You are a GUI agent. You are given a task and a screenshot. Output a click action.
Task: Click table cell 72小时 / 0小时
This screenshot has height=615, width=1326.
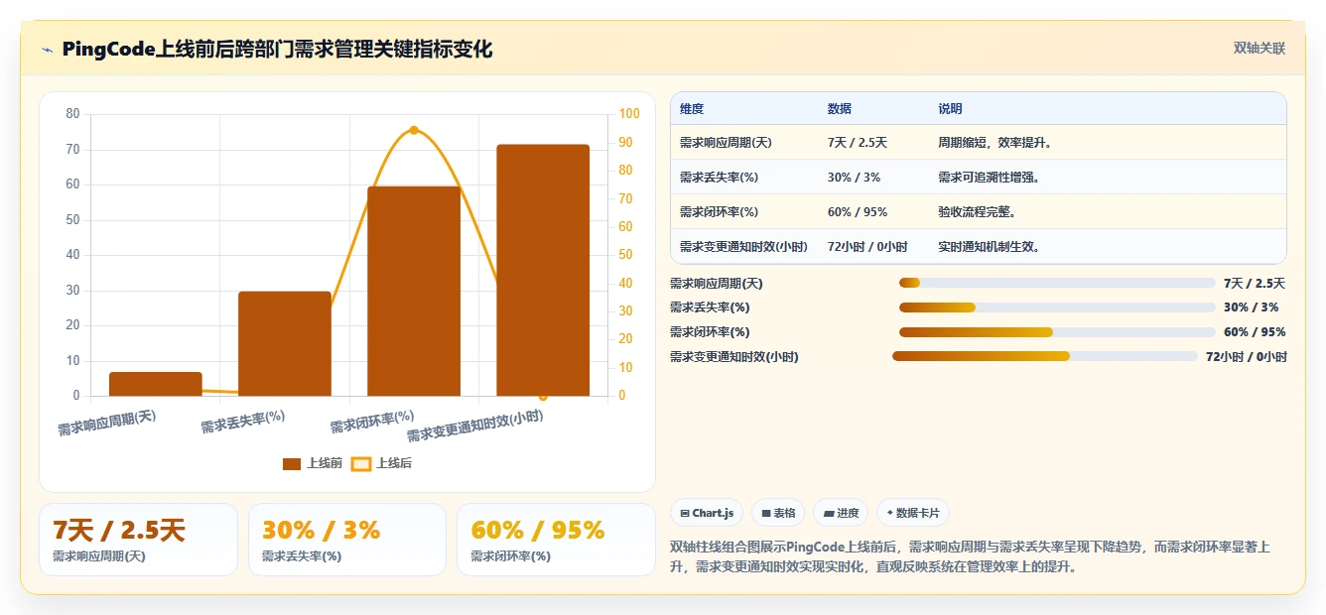click(x=867, y=247)
